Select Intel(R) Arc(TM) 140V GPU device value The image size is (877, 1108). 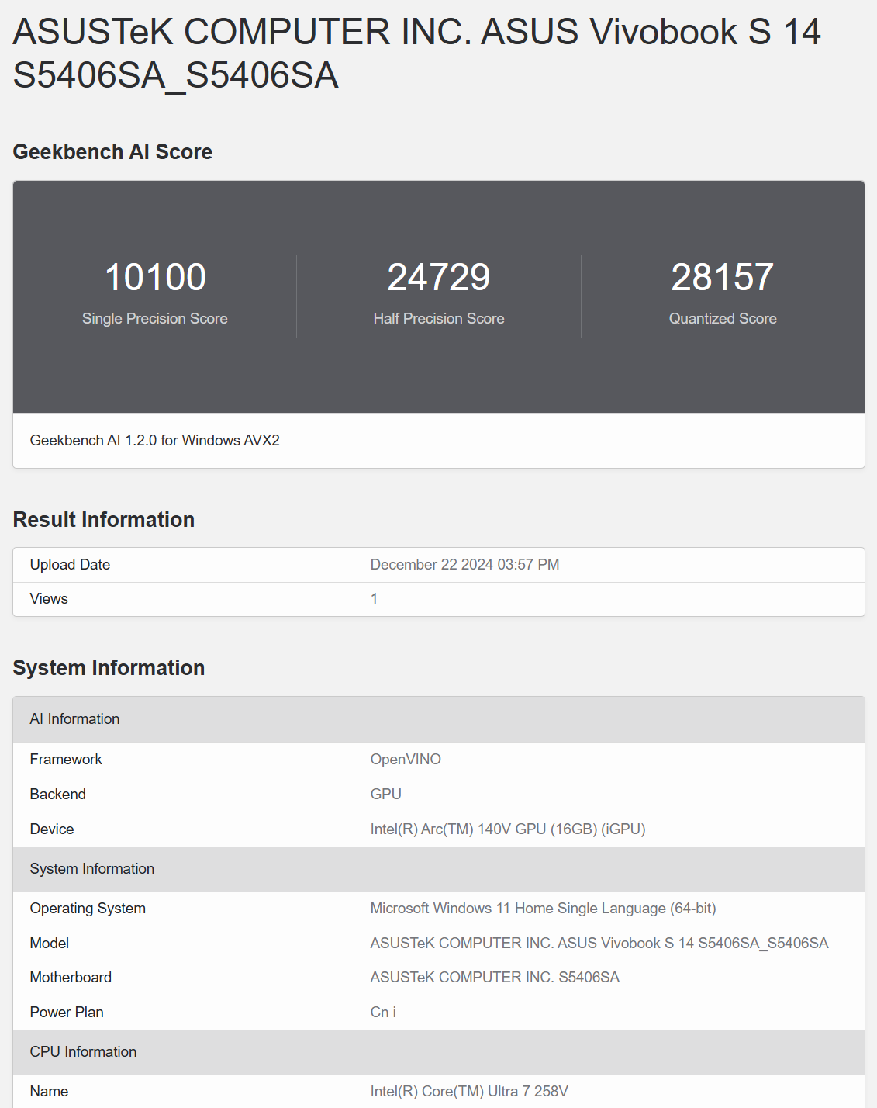(x=508, y=829)
